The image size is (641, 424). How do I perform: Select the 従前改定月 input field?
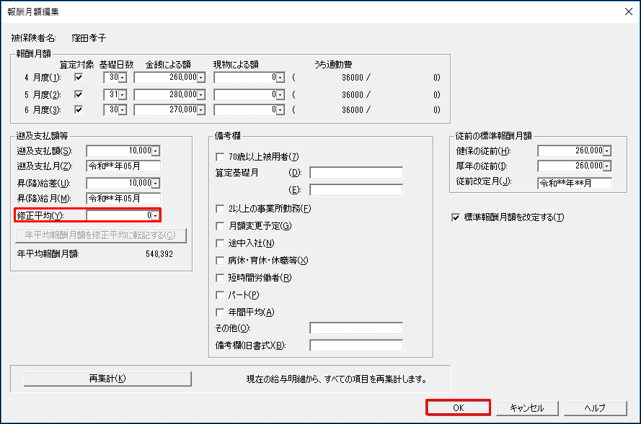pos(574,183)
